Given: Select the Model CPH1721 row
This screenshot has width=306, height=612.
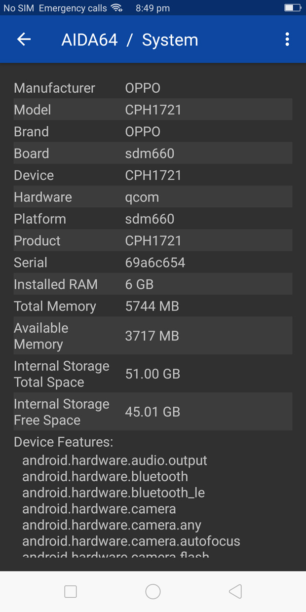Looking at the screenshot, I should tap(153, 110).
